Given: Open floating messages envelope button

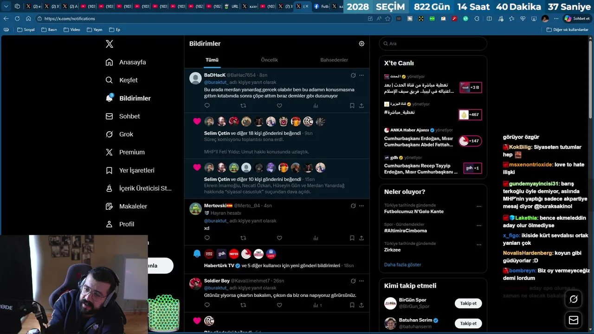Looking at the screenshot, I should pyautogui.click(x=574, y=320).
